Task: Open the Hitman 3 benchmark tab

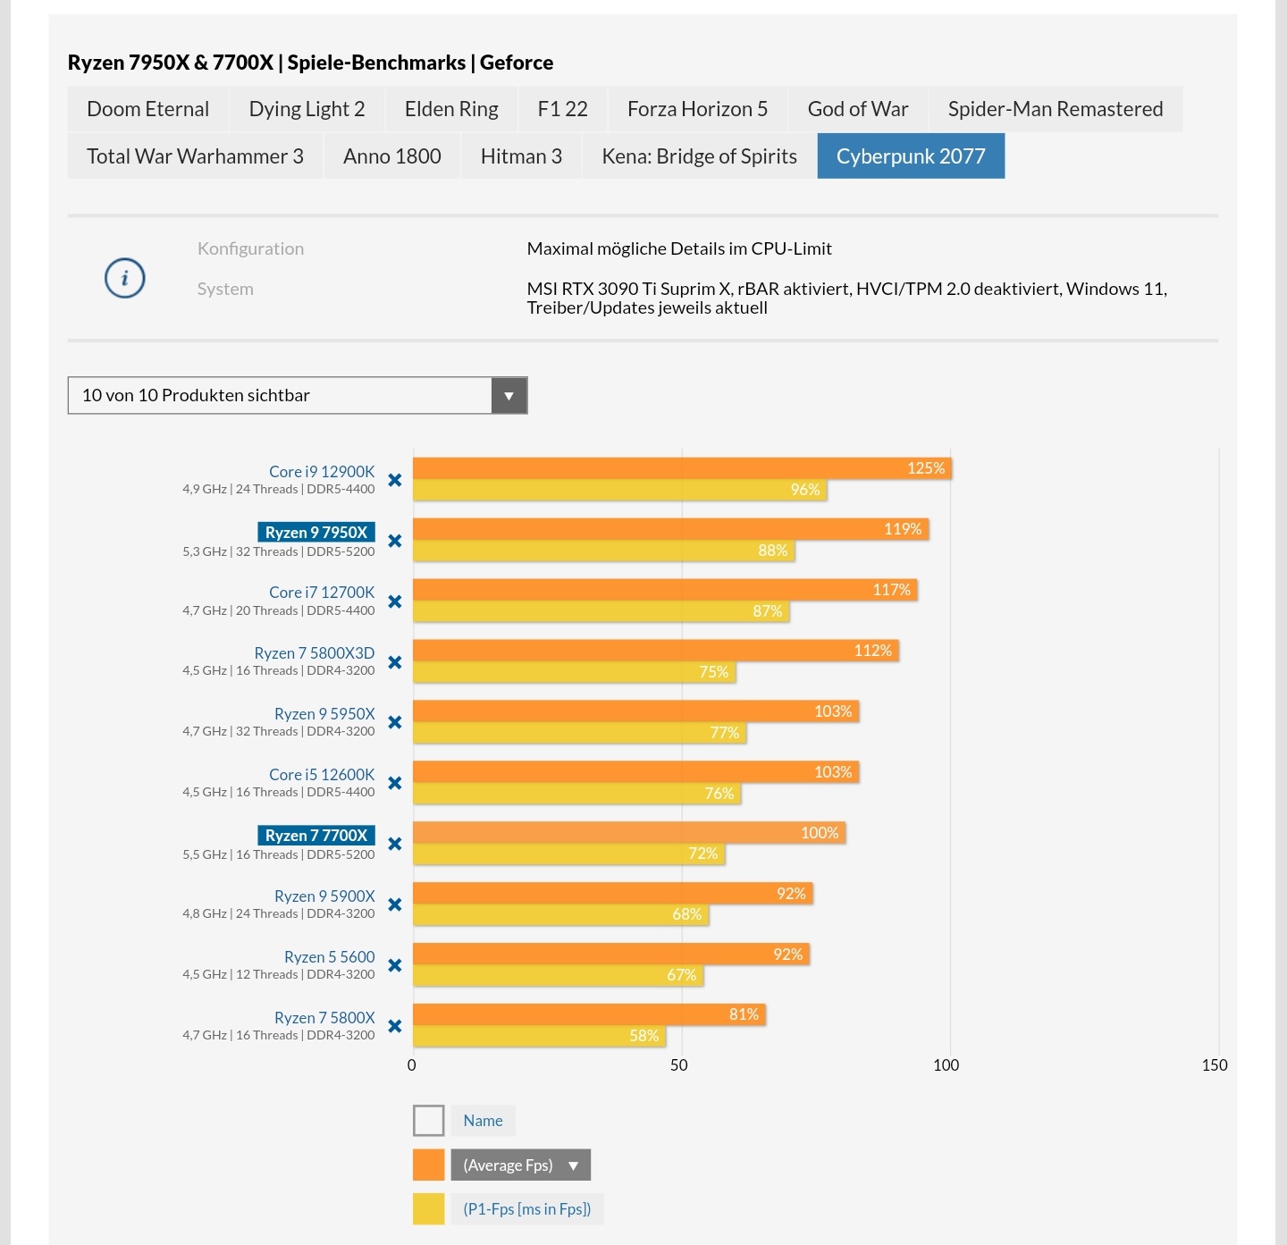Action: tap(521, 156)
